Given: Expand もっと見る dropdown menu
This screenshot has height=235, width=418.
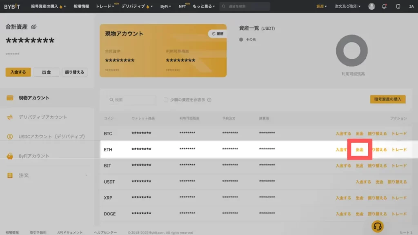Looking at the screenshot, I should coord(204,7).
